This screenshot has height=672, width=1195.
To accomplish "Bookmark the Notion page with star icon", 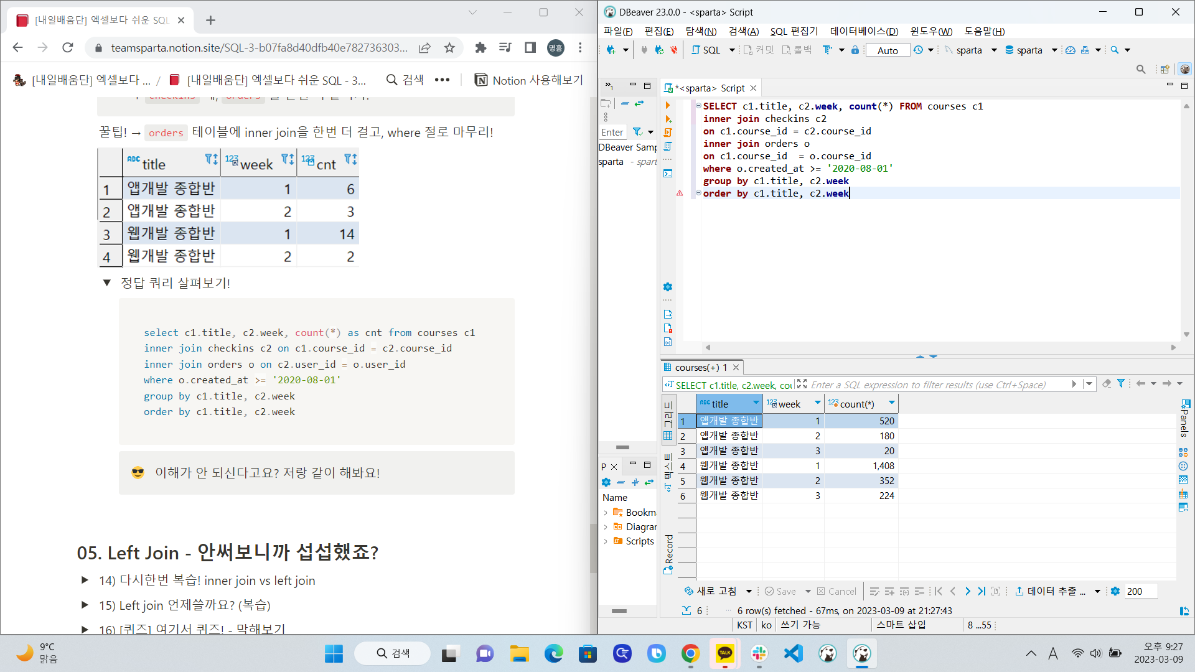I will [449, 48].
